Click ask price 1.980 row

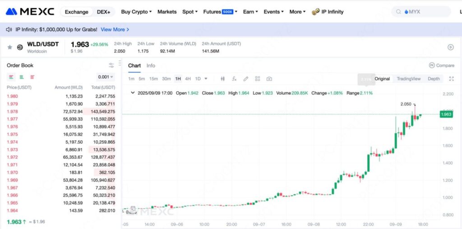pyautogui.click(x=61, y=96)
